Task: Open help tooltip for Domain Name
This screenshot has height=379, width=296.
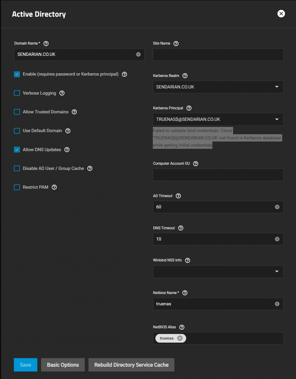Action: 46,44
